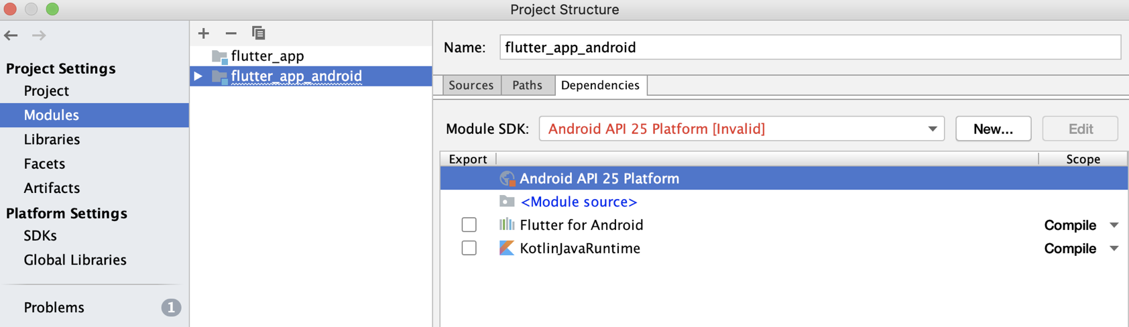Click the KotlinJavaRuntime Kotlin icon
This screenshot has height=327, width=1129.
[x=507, y=248]
